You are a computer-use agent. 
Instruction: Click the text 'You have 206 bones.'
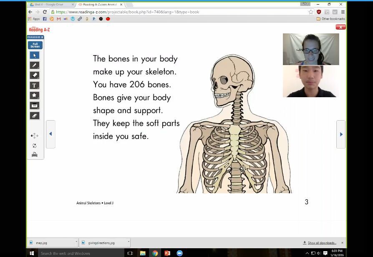(x=132, y=84)
